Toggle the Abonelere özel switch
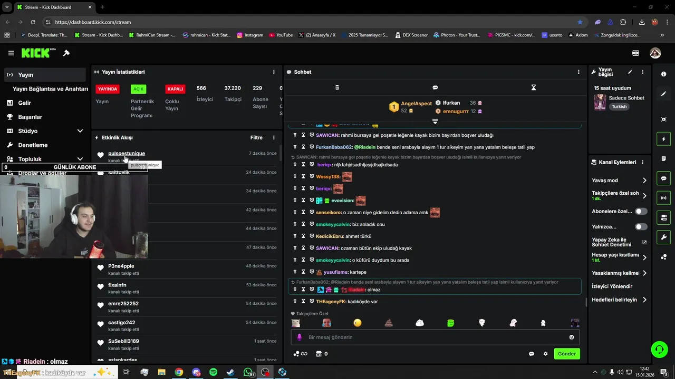The width and height of the screenshot is (675, 379). pyautogui.click(x=641, y=211)
